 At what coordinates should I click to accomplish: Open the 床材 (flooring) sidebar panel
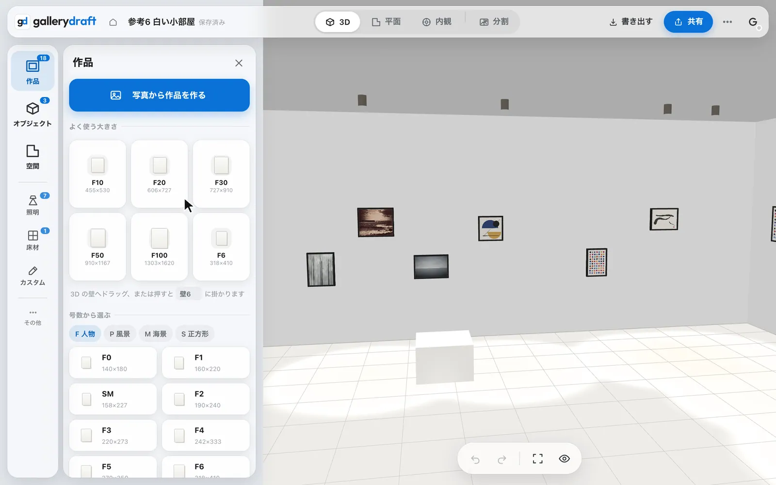pos(32,240)
